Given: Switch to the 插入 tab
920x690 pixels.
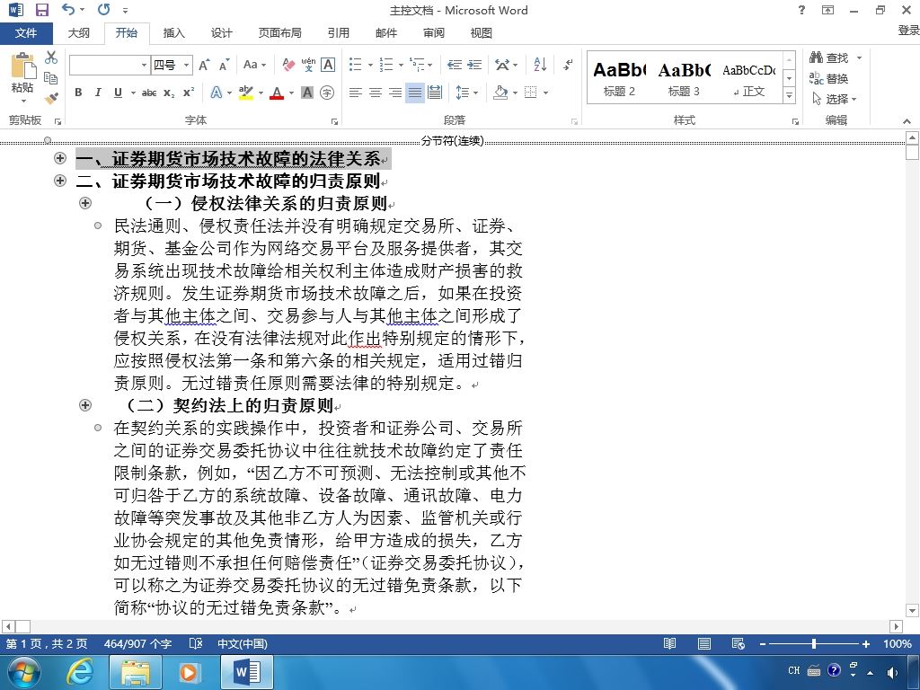Looking at the screenshot, I should point(173,33).
